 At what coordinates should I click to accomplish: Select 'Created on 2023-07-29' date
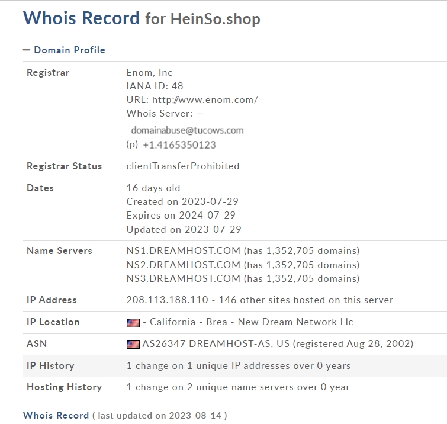[x=182, y=201]
